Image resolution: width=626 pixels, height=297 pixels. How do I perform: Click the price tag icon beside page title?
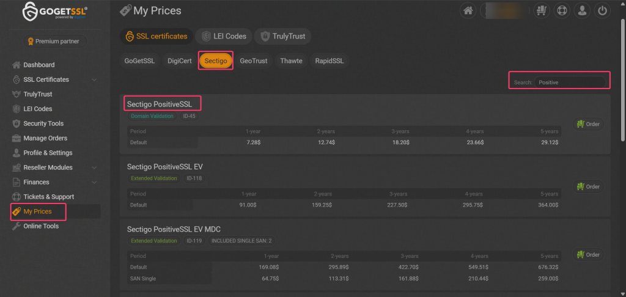pos(125,10)
